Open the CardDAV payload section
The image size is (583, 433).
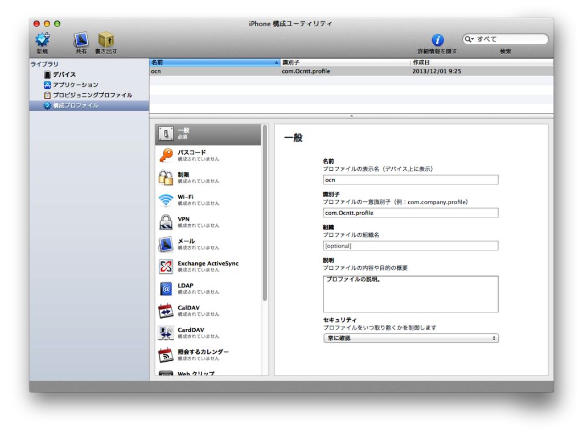click(208, 333)
